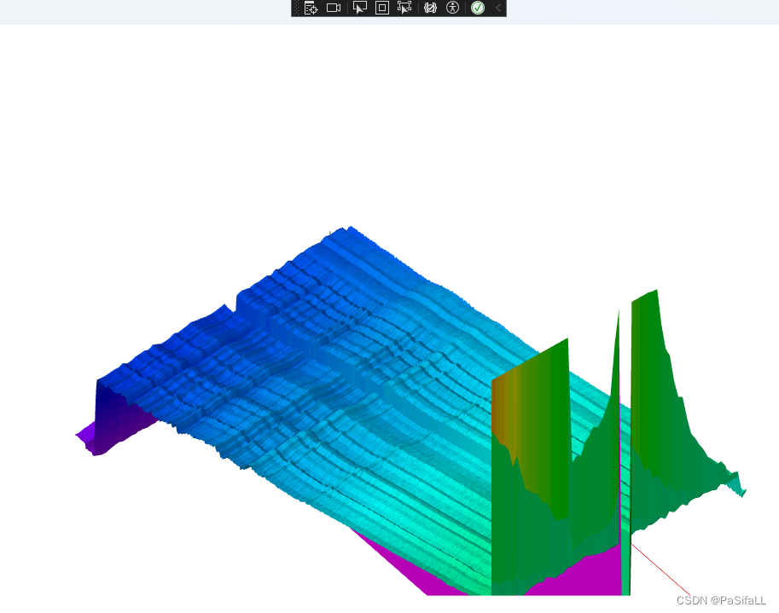This screenshot has width=779, height=613.
Task: Open the CSDN @PaSifaLL watermark link
Action: [x=719, y=599]
